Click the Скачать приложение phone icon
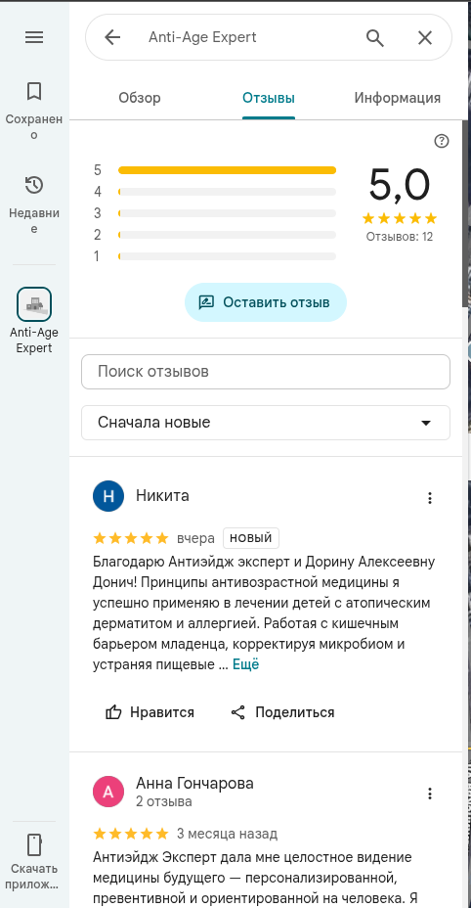Screen dimensions: 471x908 [x=34, y=844]
